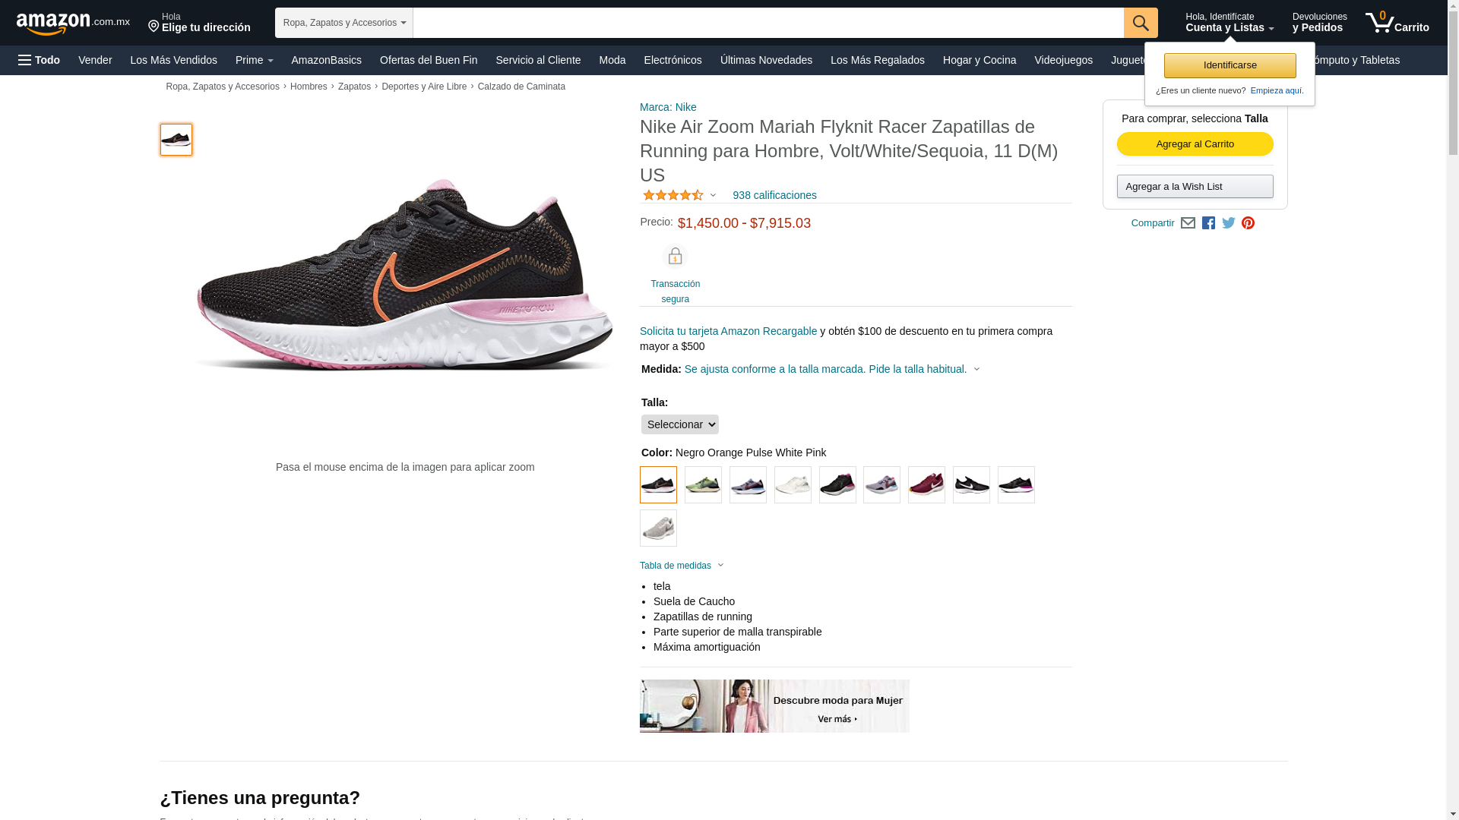Pick the white shoe color option
This screenshot has width=1459, height=820.
point(793,485)
